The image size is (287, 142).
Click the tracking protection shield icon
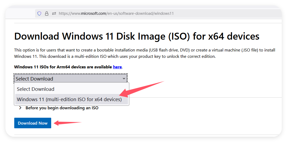coord(39,13)
